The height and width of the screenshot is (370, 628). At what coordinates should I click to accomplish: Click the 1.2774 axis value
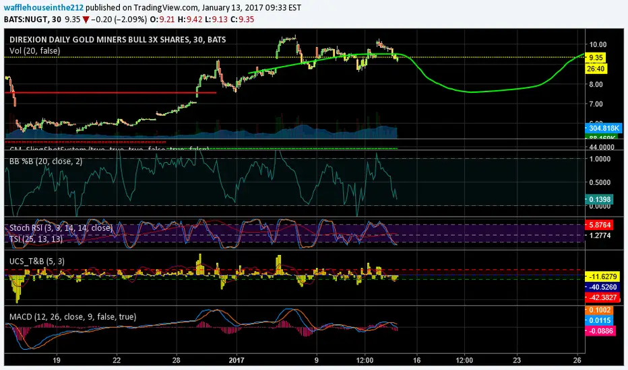click(x=600, y=235)
